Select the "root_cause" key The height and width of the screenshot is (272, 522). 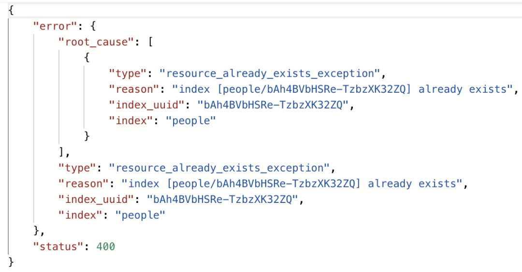pyautogui.click(x=97, y=42)
